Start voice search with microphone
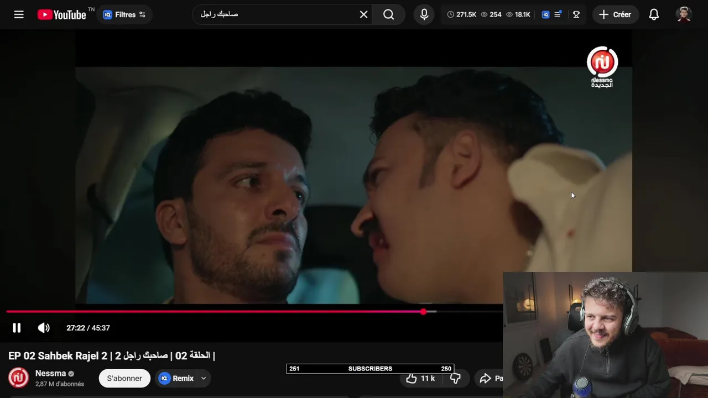Image resolution: width=708 pixels, height=398 pixels. pyautogui.click(x=424, y=14)
